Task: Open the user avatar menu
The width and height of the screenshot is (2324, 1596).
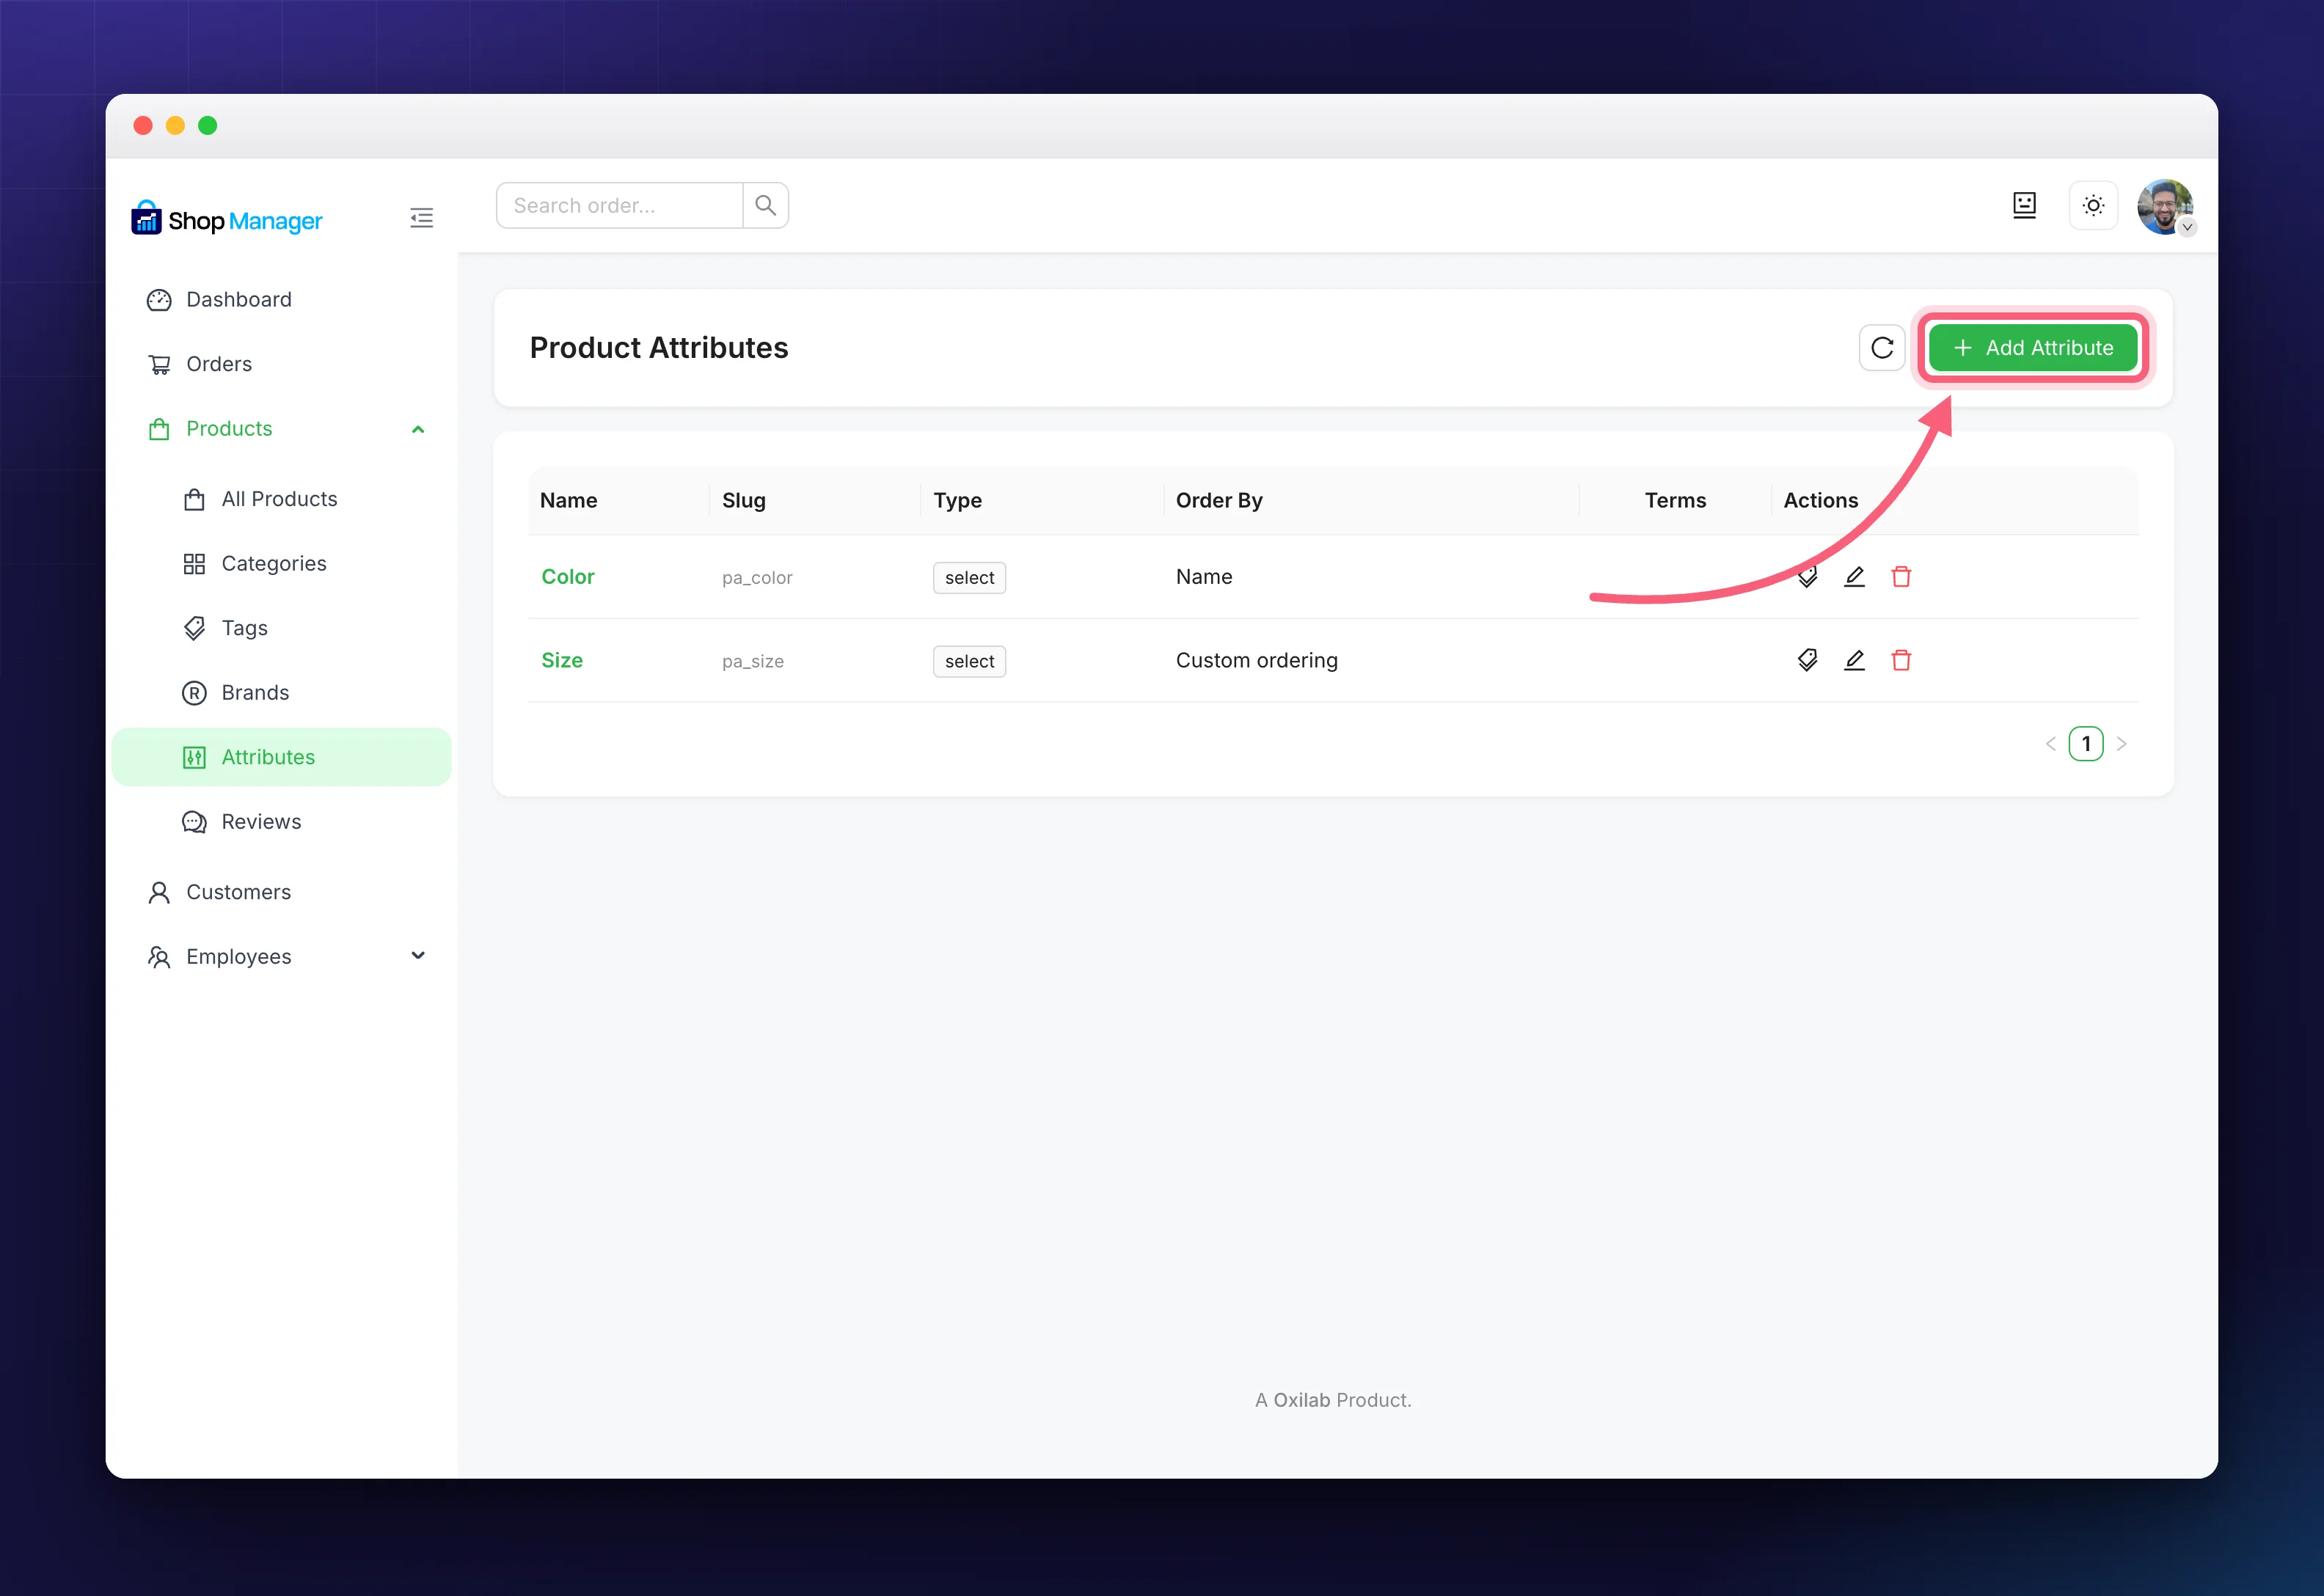Action: click(x=2165, y=207)
